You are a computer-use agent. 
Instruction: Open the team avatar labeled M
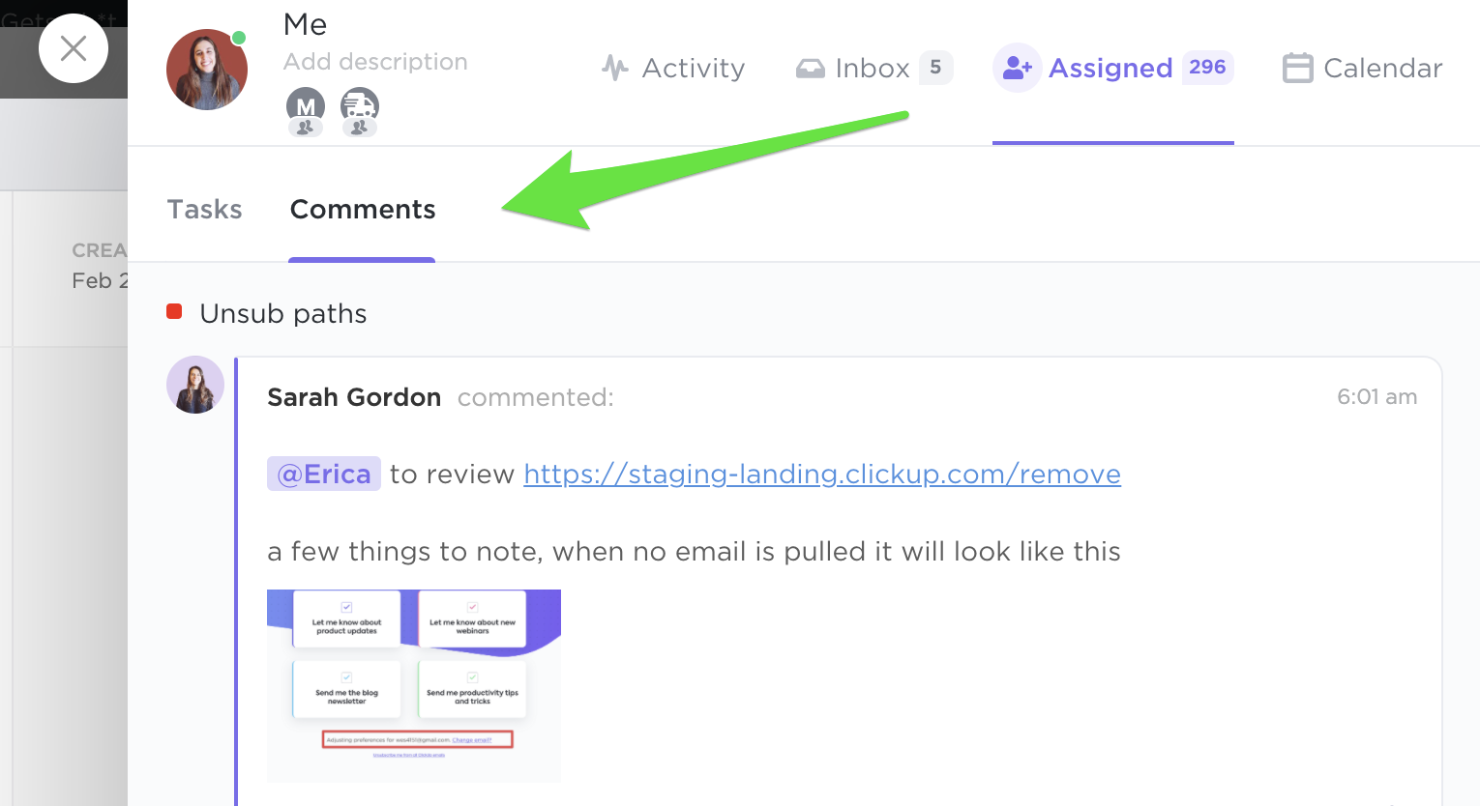pos(305,107)
